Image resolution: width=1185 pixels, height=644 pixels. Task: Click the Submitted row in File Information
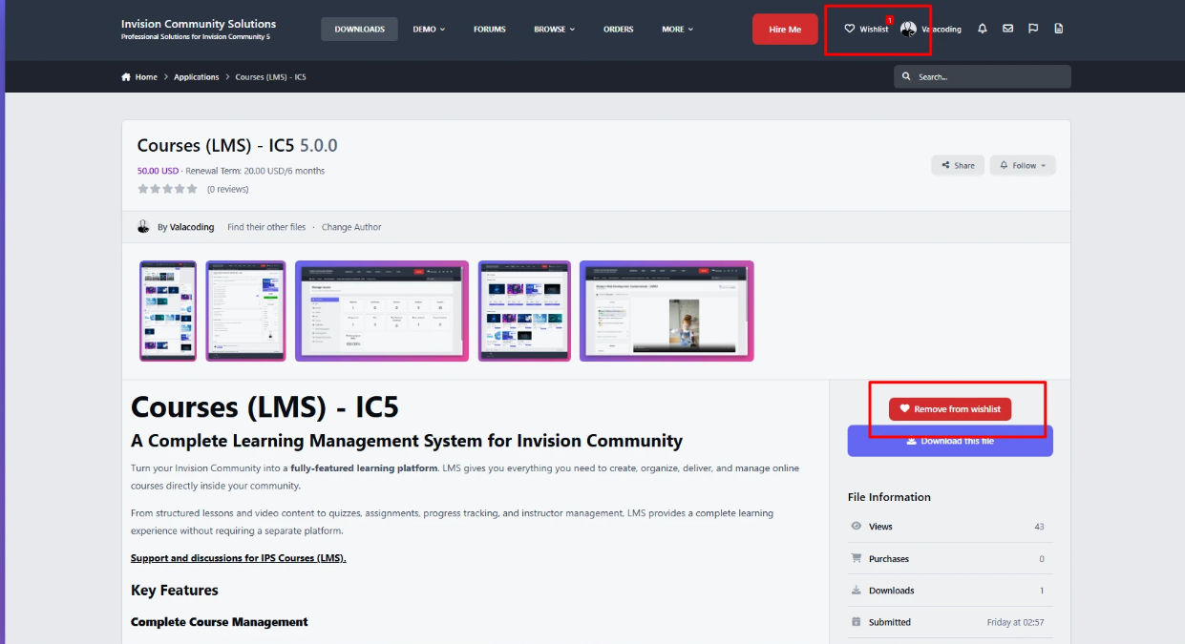[950, 622]
